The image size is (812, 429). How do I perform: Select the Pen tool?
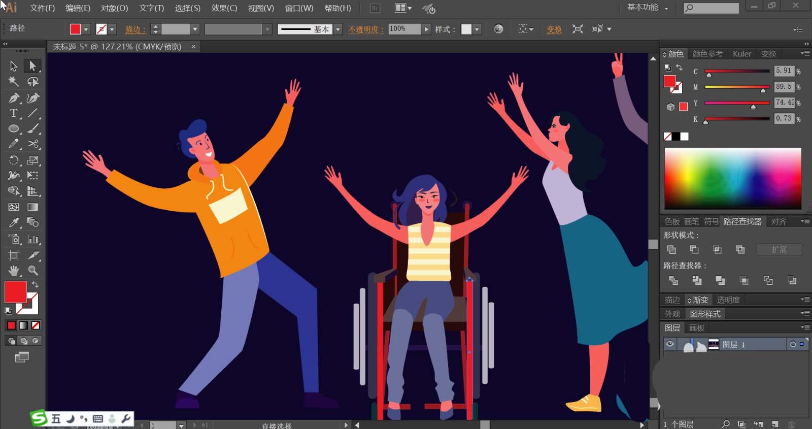(14, 98)
